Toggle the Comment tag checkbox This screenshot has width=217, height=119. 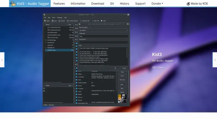76,77
